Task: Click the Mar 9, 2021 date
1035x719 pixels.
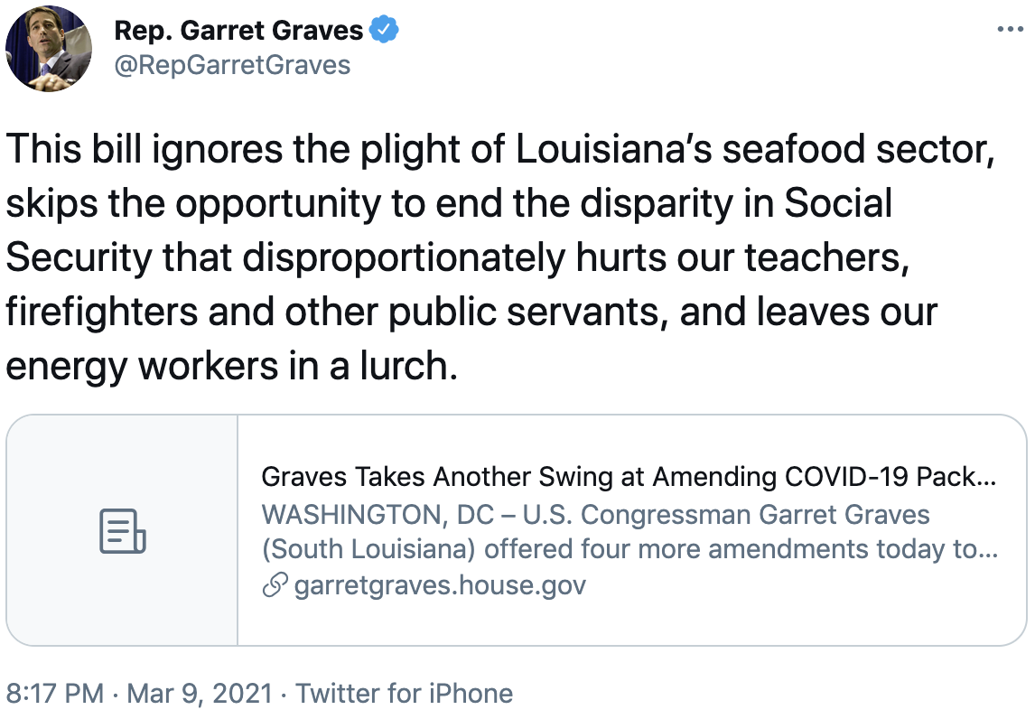Action: pos(199,694)
